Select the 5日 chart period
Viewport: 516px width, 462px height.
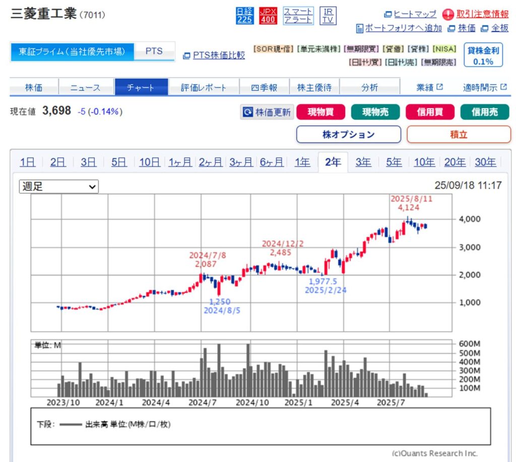pyautogui.click(x=119, y=162)
